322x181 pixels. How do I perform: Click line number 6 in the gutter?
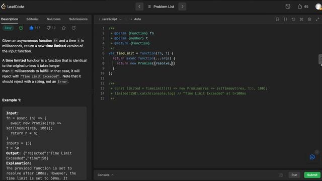point(103,53)
